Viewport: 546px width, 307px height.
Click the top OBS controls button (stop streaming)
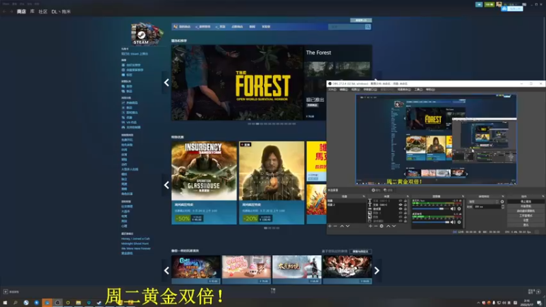526,201
